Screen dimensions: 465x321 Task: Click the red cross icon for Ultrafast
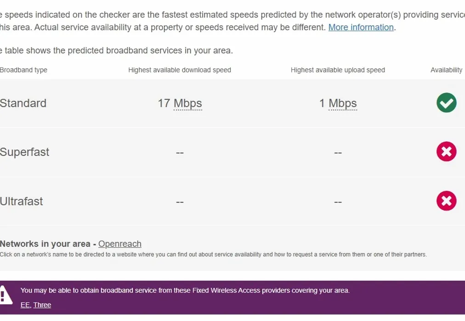446,201
